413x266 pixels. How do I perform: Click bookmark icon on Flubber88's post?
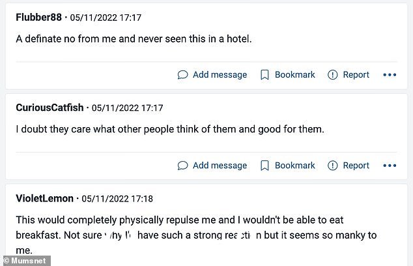click(264, 74)
